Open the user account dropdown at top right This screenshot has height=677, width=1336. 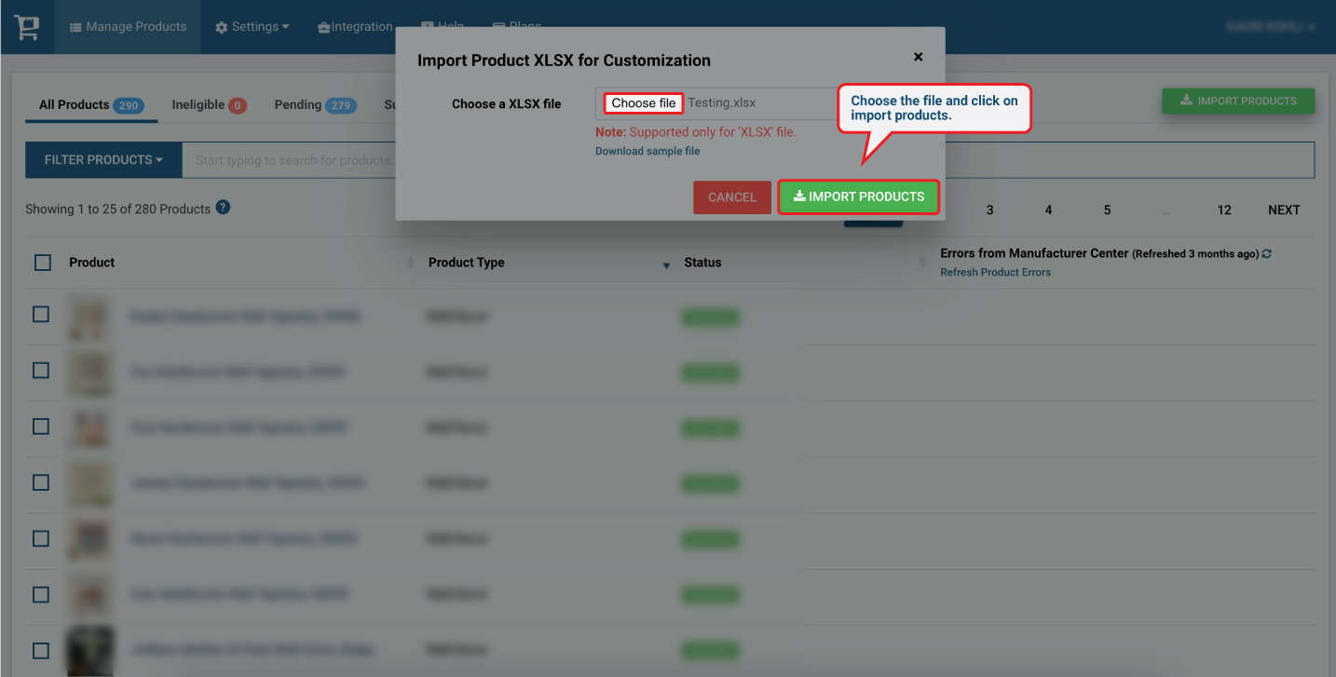(1271, 27)
